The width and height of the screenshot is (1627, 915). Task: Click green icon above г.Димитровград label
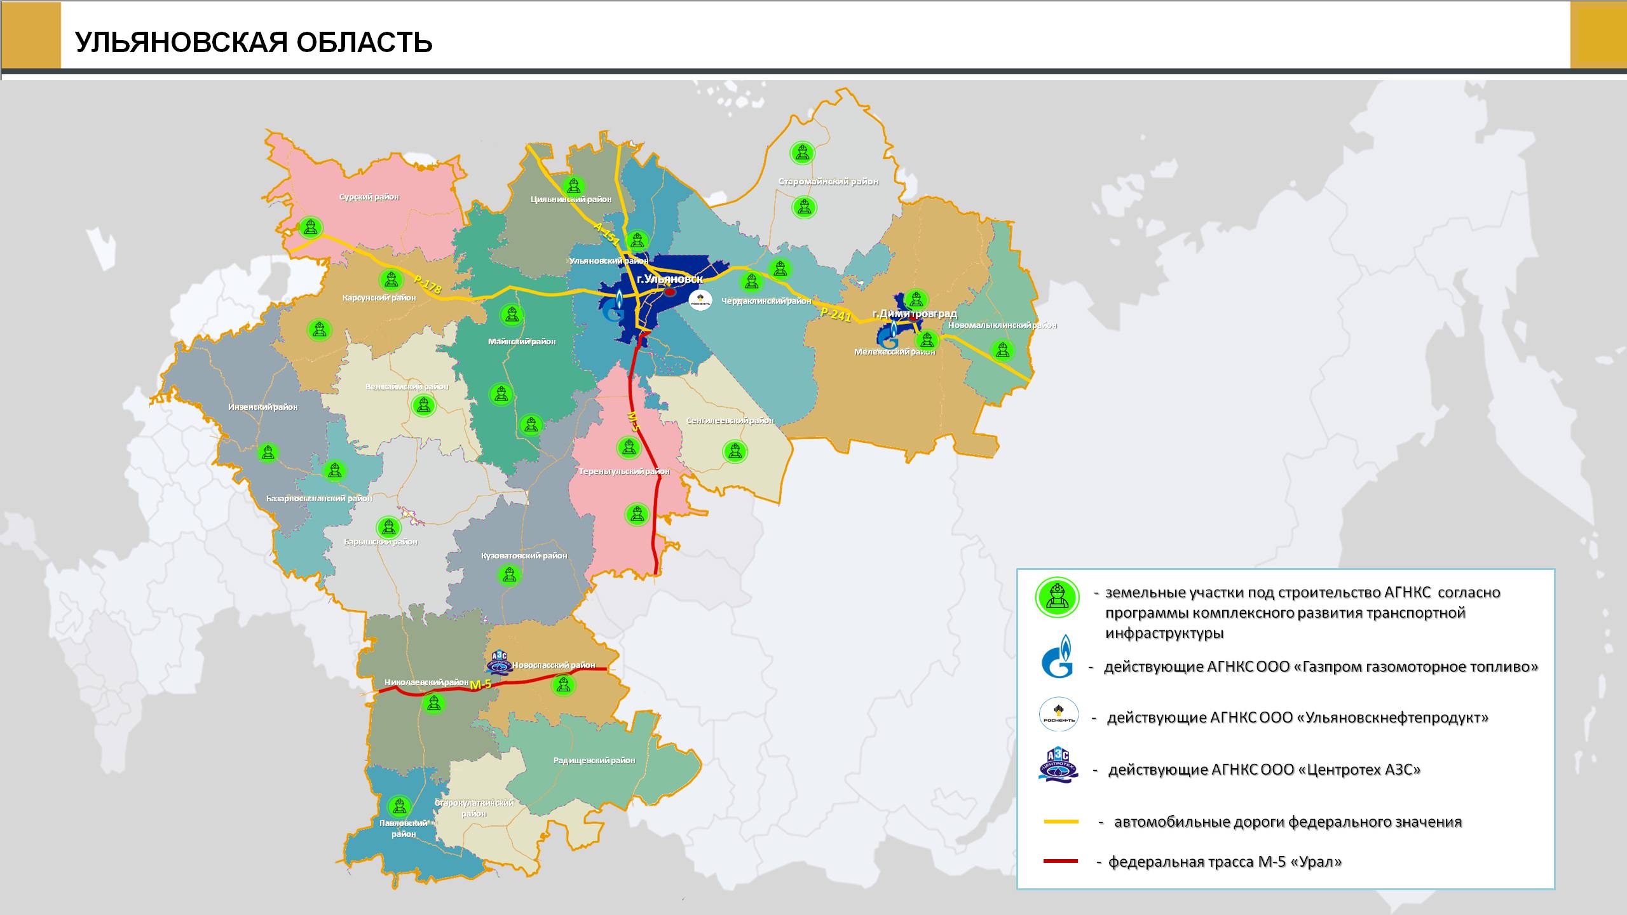[x=916, y=299]
